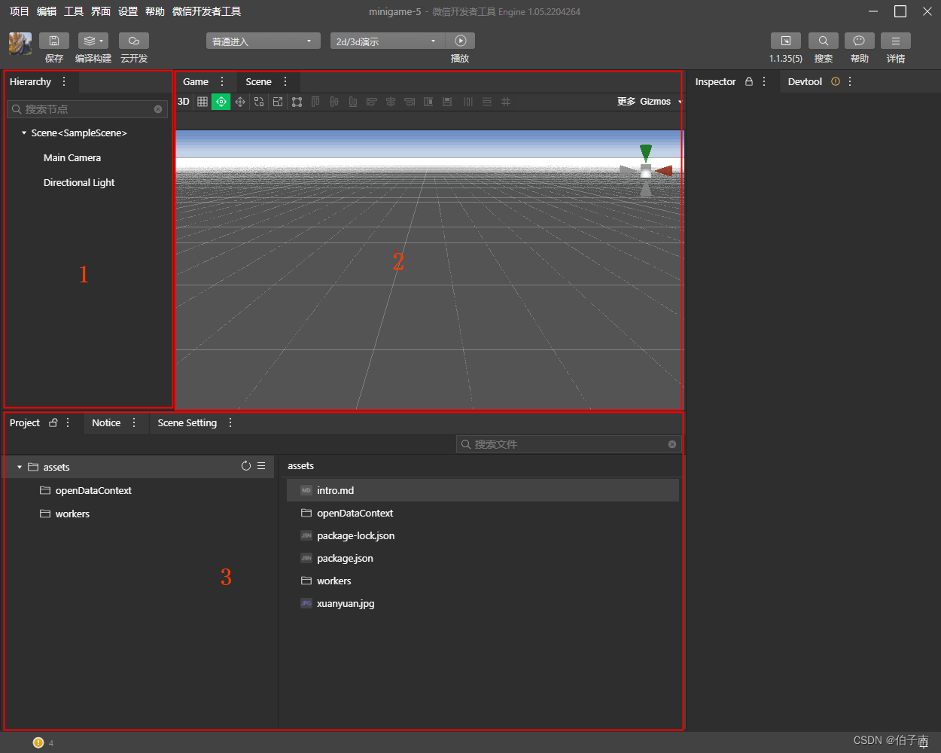Open the 云开发 cloud development tool
Image resolution: width=941 pixels, height=753 pixels.
pyautogui.click(x=134, y=41)
